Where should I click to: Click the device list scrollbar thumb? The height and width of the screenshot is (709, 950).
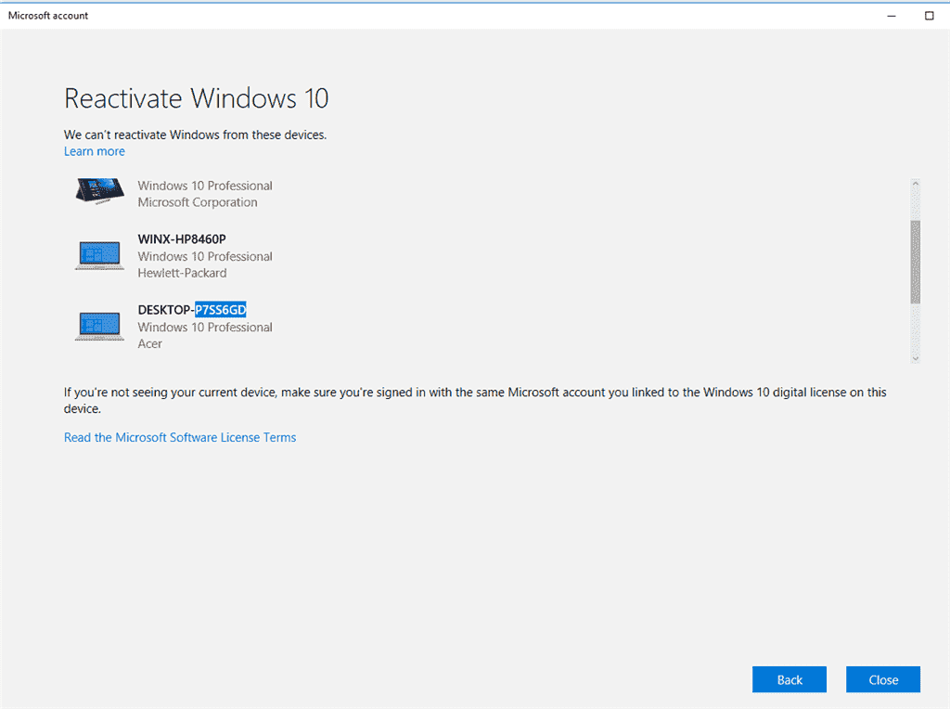(x=916, y=262)
